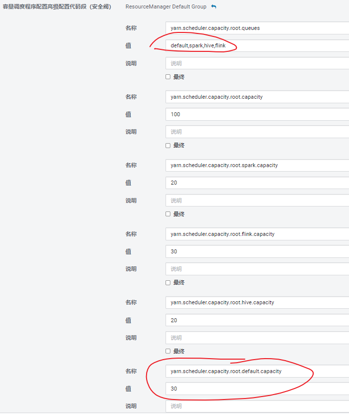Click description field under spark.capacity entry
Viewport: 349px width, 414px height.
[257, 201]
